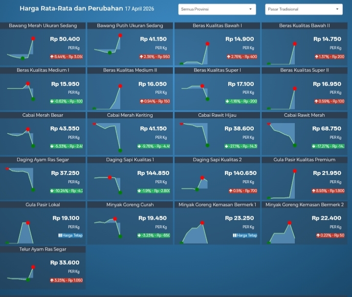352x297 pixels.
Task: Click the red peak dot on Beras Kualitas Bawah I chart
Action: 207,44
